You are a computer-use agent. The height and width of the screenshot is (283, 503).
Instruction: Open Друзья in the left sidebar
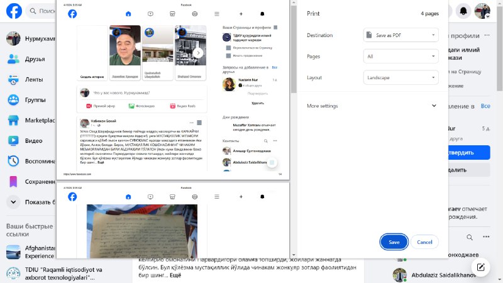coord(30,59)
